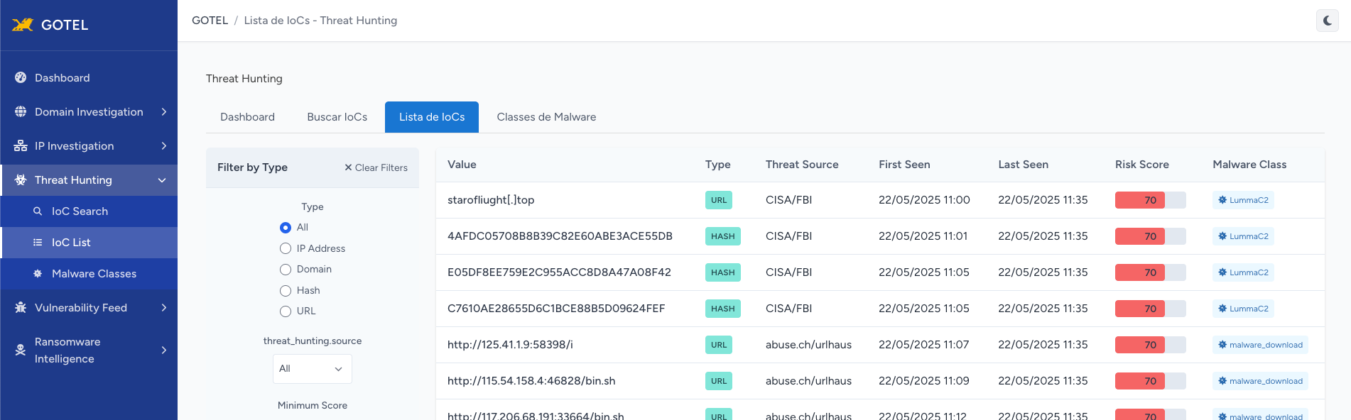1351x420 pixels.
Task: Select the URL radio button
Action: [x=286, y=311]
